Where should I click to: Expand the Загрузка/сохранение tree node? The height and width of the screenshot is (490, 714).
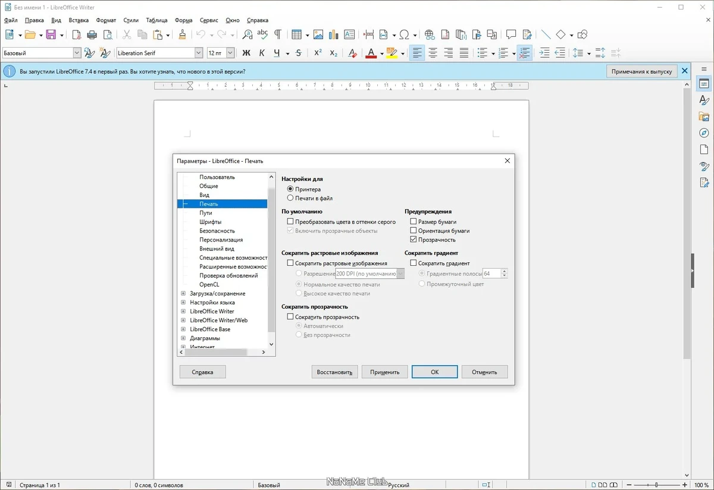click(x=183, y=293)
